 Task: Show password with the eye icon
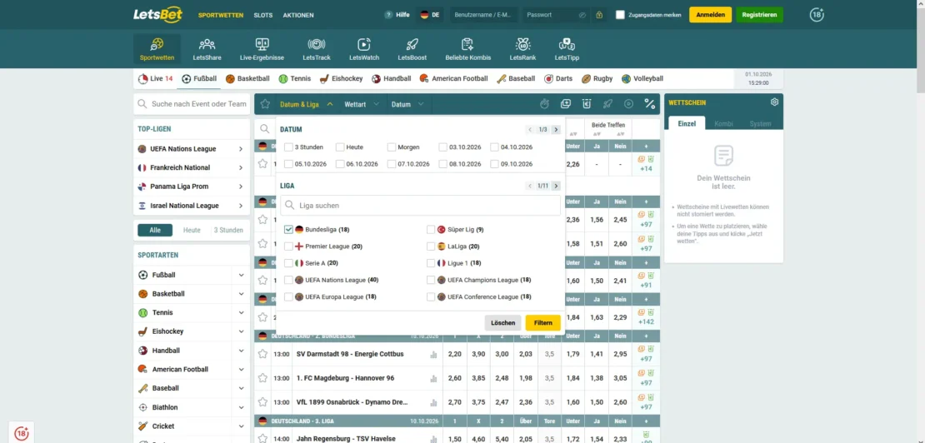pyautogui.click(x=582, y=15)
